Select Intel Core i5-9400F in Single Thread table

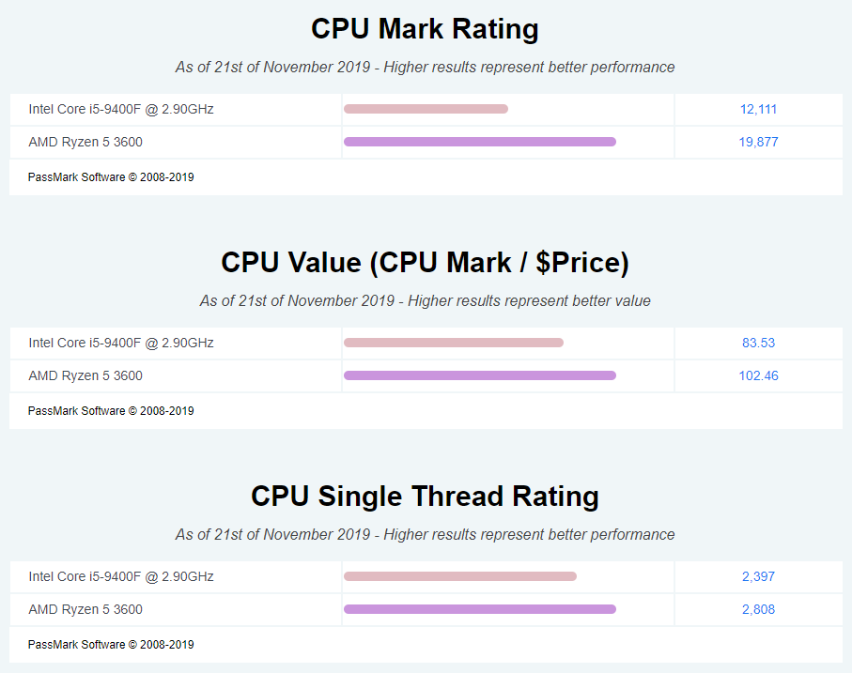pos(120,576)
